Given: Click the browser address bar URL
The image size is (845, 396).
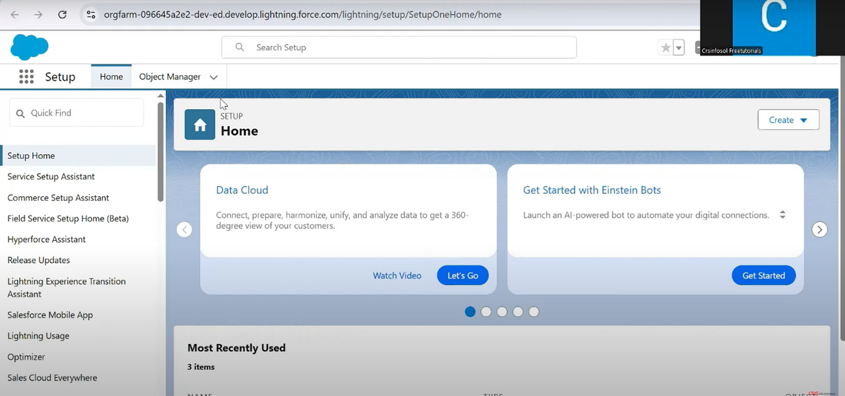Looking at the screenshot, I should (x=302, y=14).
